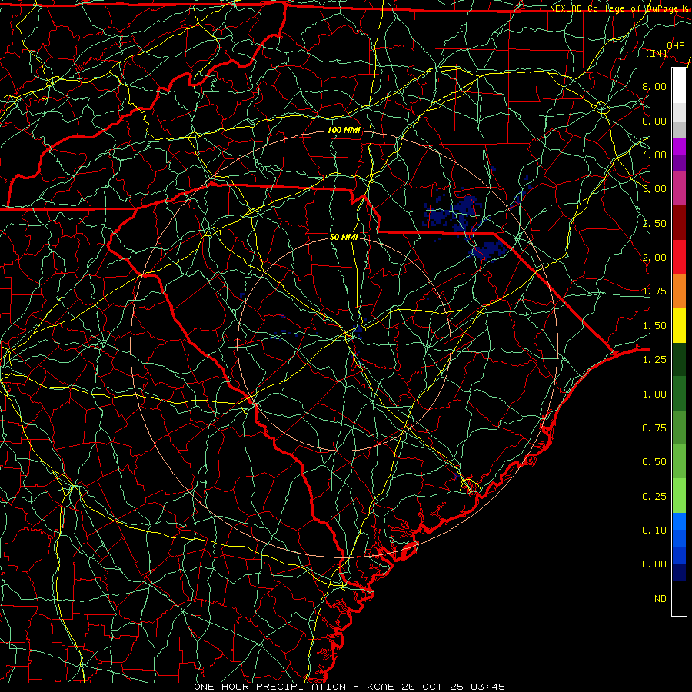
Task: Click the 'ND' no-data legend label
Action: click(x=660, y=599)
